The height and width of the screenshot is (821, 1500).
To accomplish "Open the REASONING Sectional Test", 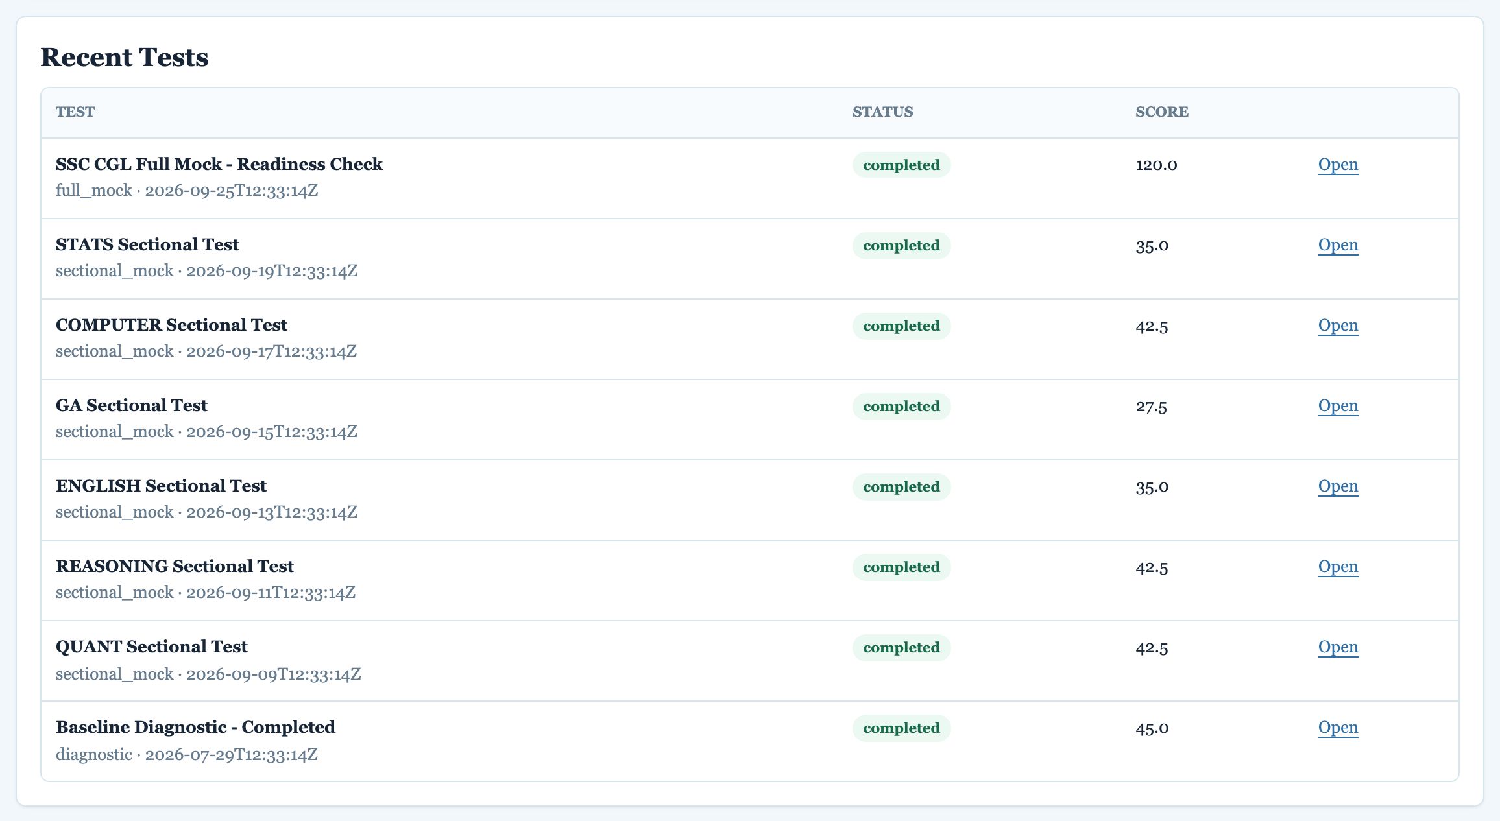I will click(x=1338, y=567).
